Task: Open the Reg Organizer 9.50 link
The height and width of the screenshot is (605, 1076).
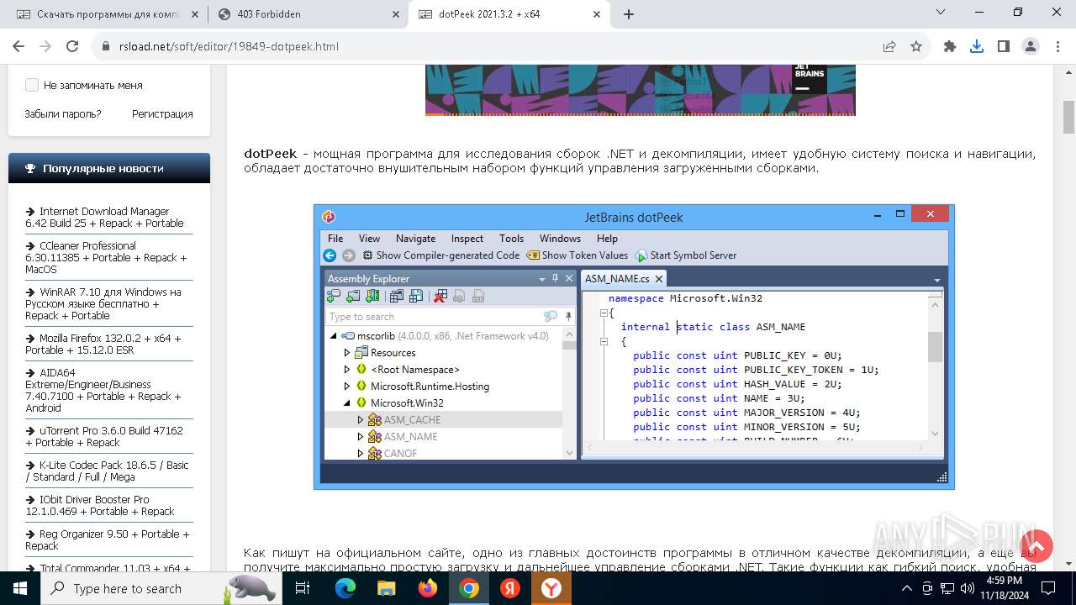Action: pyautogui.click(x=108, y=540)
